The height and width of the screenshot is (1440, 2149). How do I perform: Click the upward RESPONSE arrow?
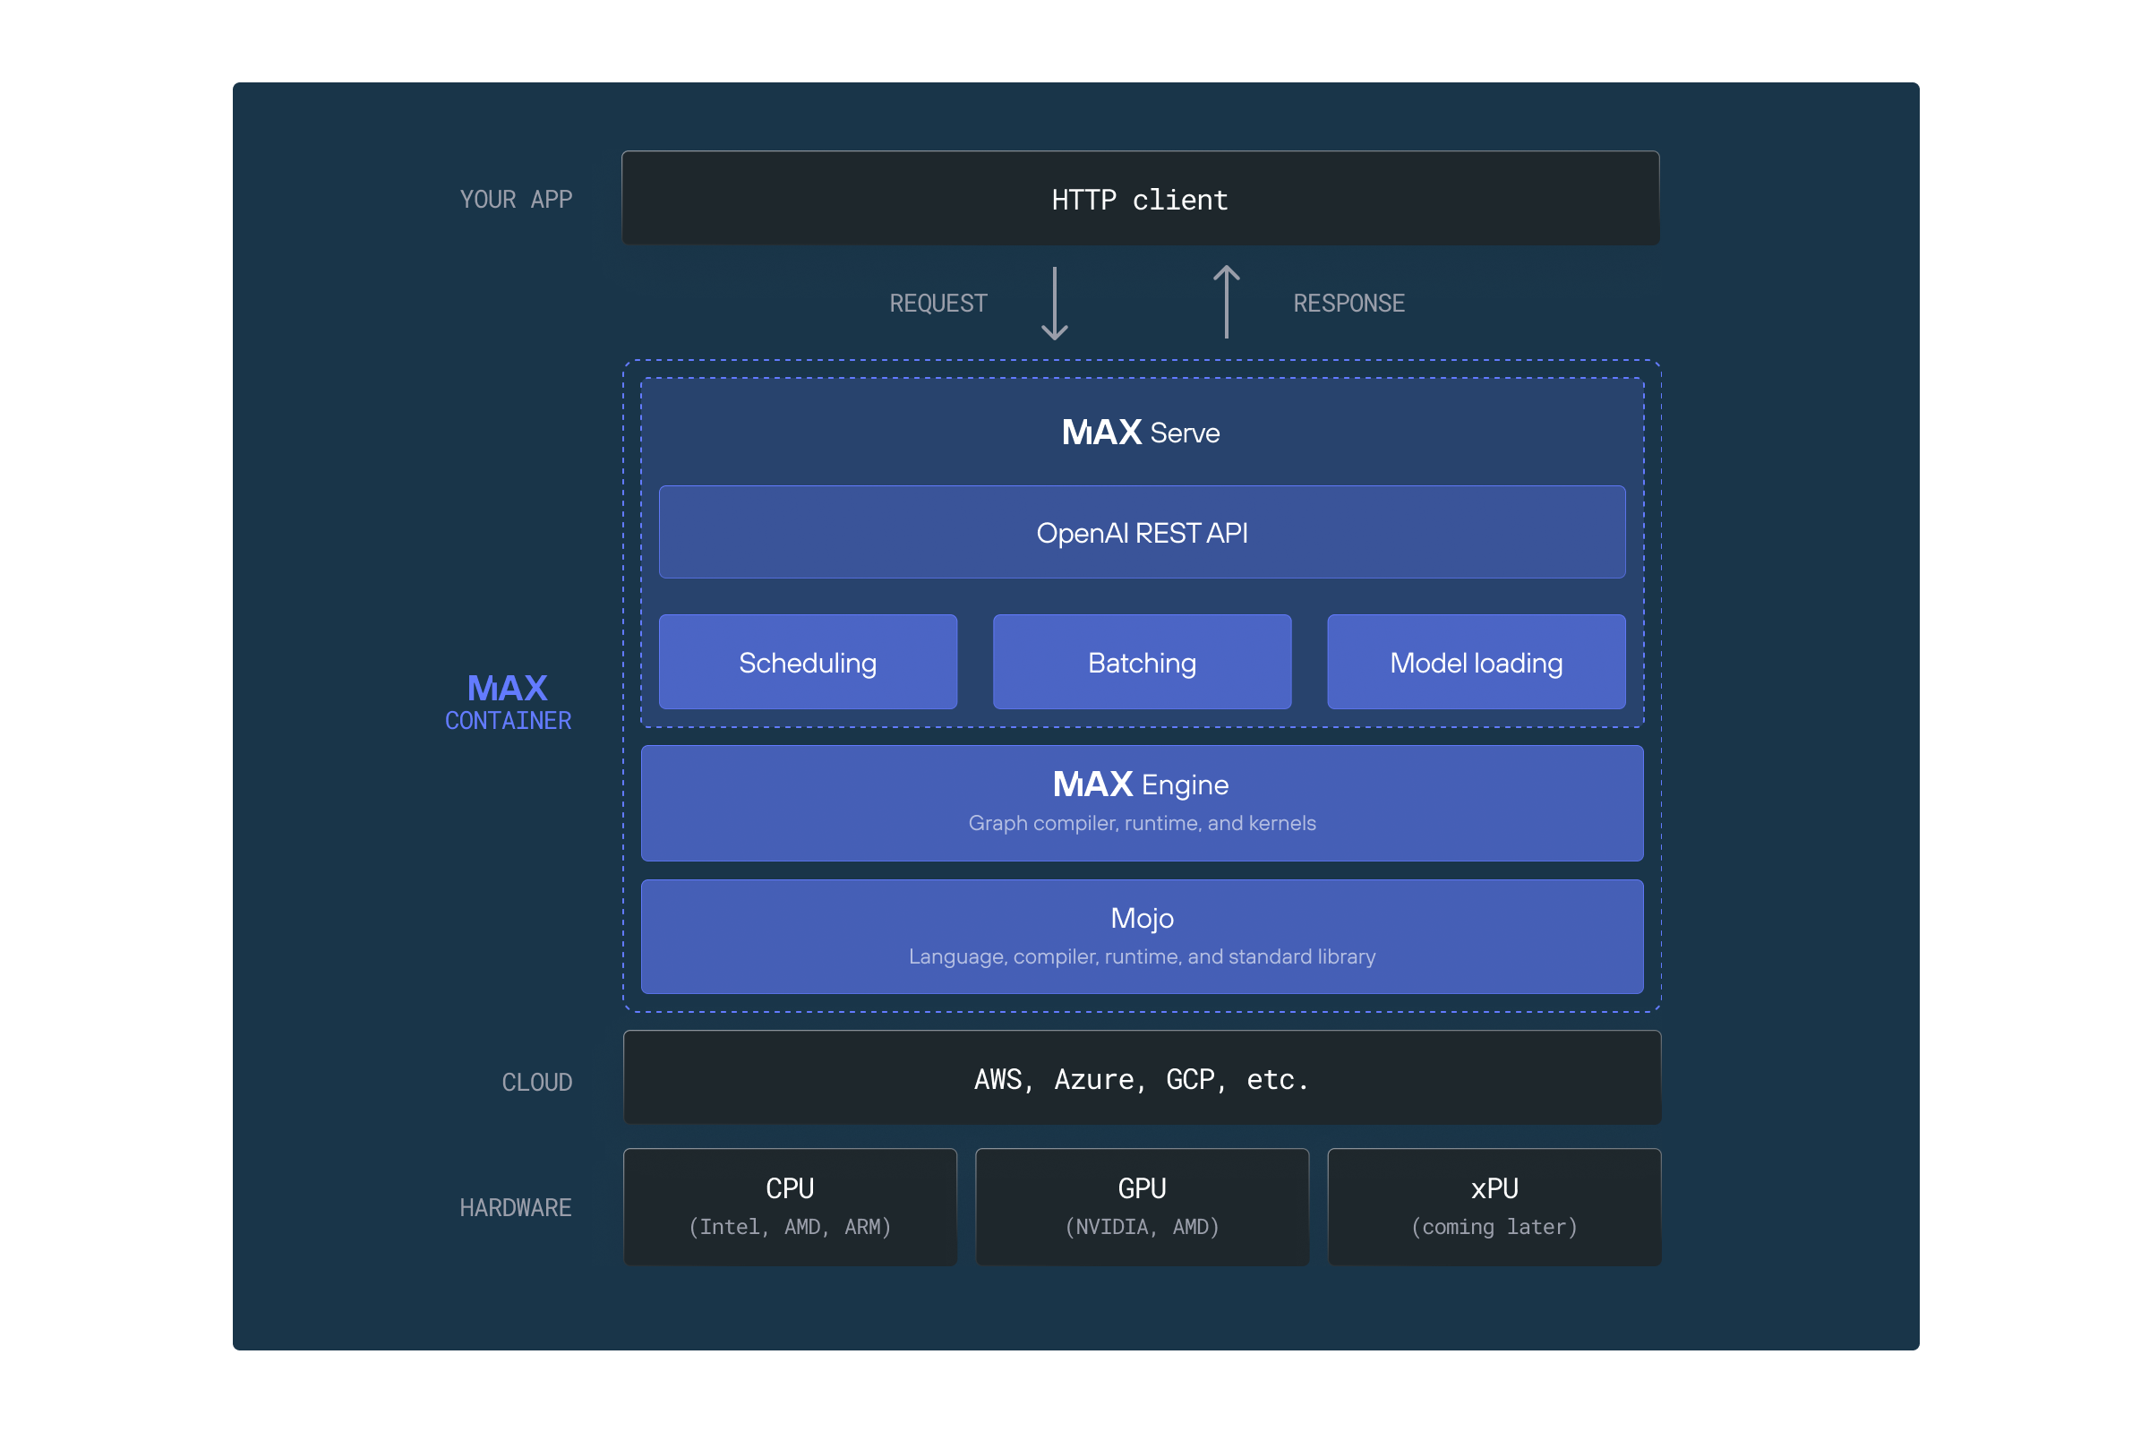pos(1226,301)
